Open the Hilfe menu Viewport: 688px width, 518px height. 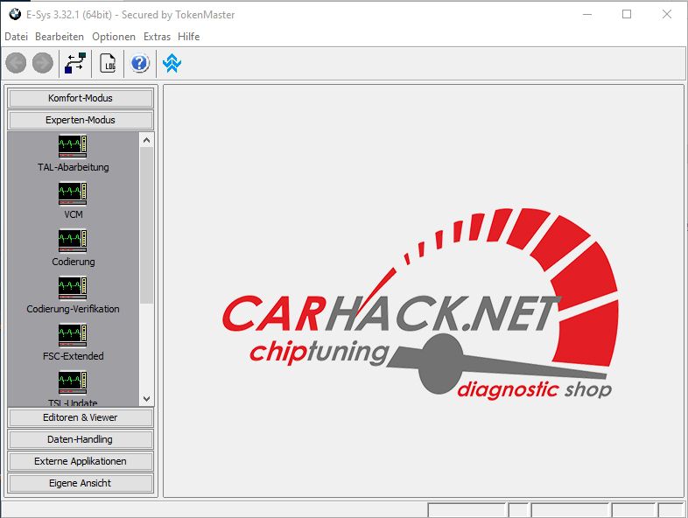(189, 37)
